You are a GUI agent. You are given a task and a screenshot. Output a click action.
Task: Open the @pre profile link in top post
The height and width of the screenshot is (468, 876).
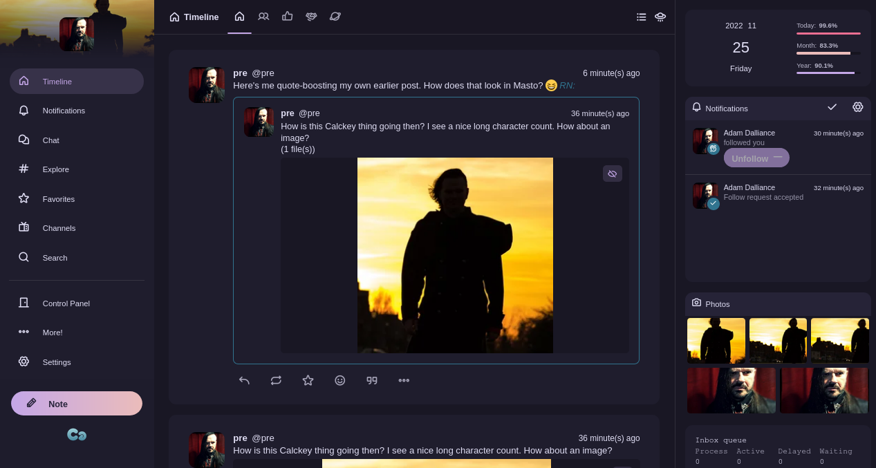(x=263, y=73)
